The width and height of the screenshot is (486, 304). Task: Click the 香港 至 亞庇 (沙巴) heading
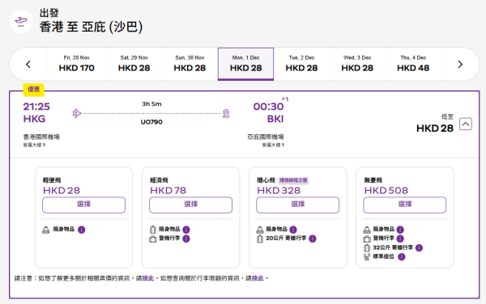click(x=91, y=27)
